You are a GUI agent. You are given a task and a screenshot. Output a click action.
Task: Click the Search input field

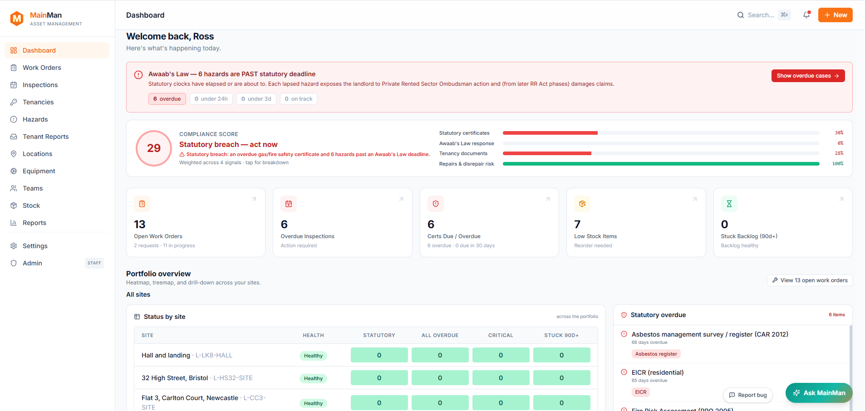pyautogui.click(x=763, y=15)
